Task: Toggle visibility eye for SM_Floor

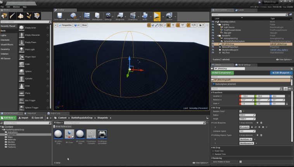Action: point(213,52)
